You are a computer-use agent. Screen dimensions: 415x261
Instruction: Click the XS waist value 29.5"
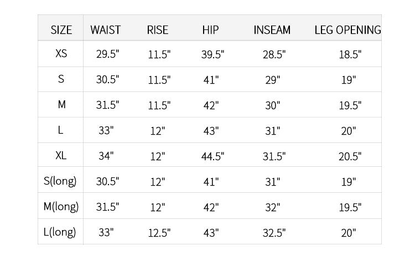pyautogui.click(x=107, y=54)
